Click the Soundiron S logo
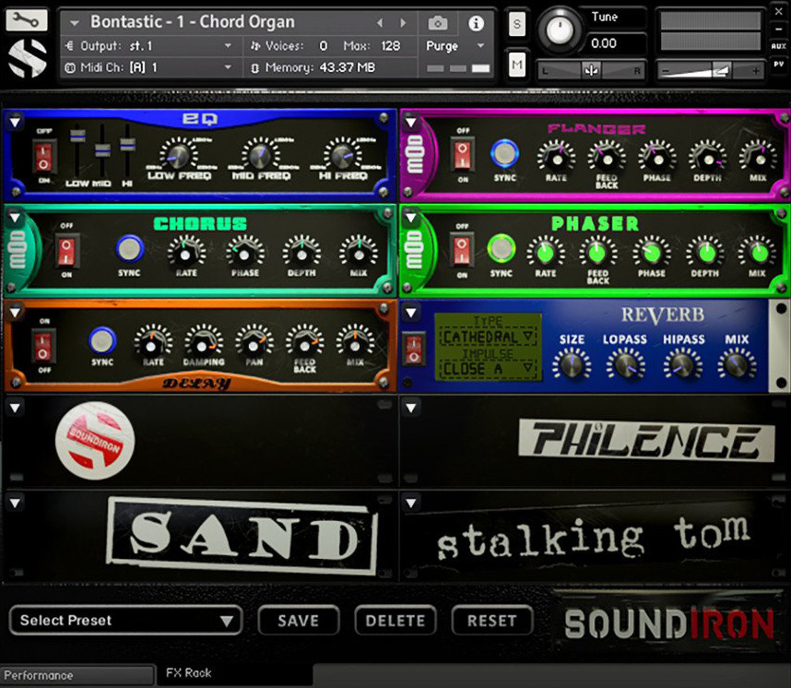791x688 pixels. 28,58
